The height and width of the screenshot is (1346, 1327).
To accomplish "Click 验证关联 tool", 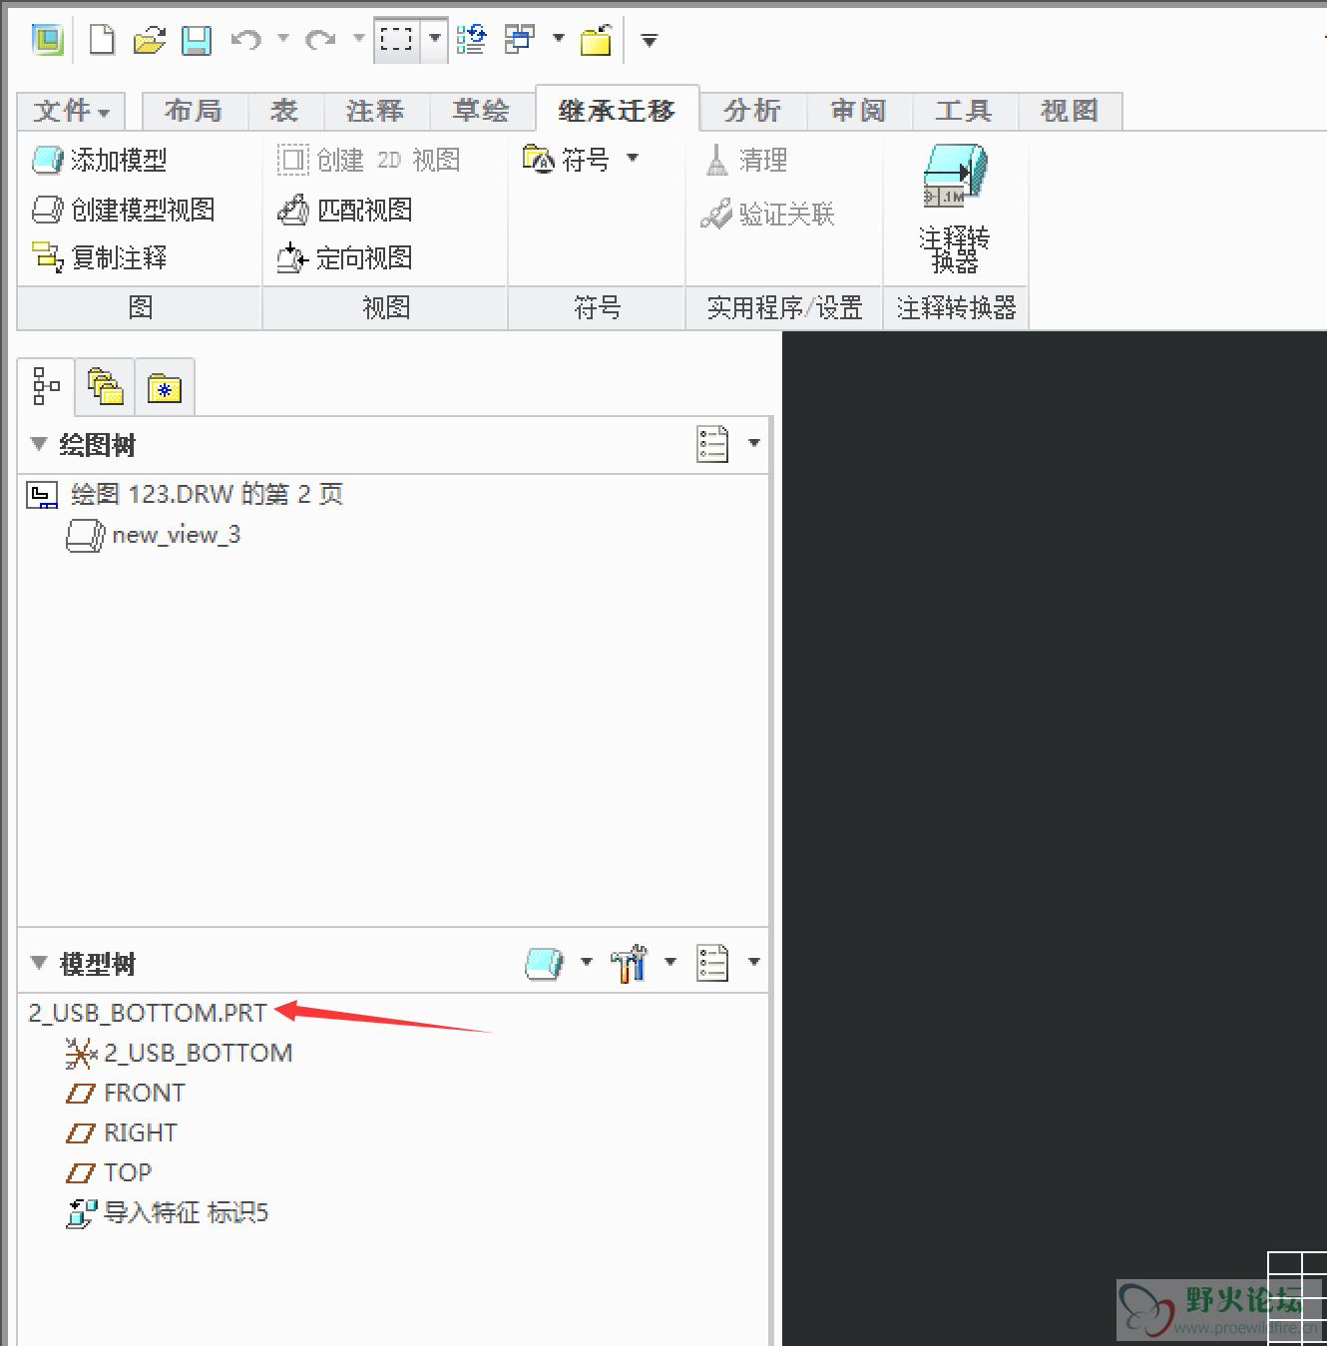I will coord(767,214).
